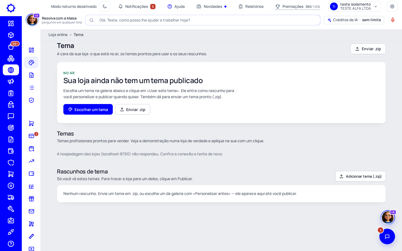The height and width of the screenshot is (251, 402).
Task: Open the gift icon in the secondary sidebar
Action: (x=31, y=199)
